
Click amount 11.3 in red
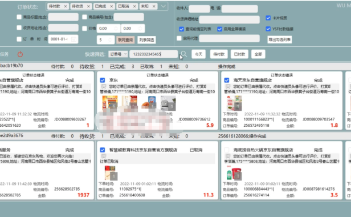pyautogui.click(x=209, y=195)
